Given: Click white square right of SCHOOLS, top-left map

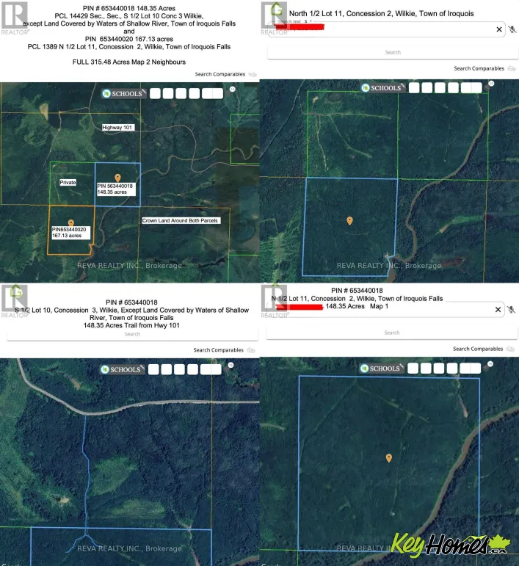Looking at the screenshot, I should click(x=155, y=93).
